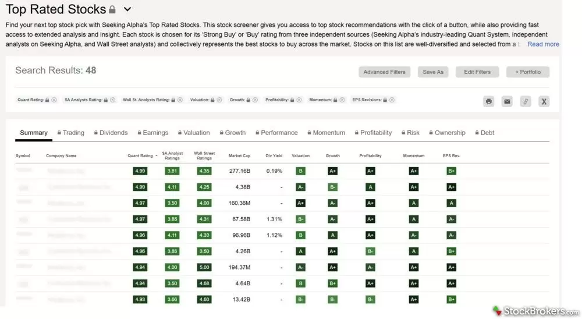582x319 pixels.
Task: Click the 4.93 Quant Rating badge
Action: 140,299
